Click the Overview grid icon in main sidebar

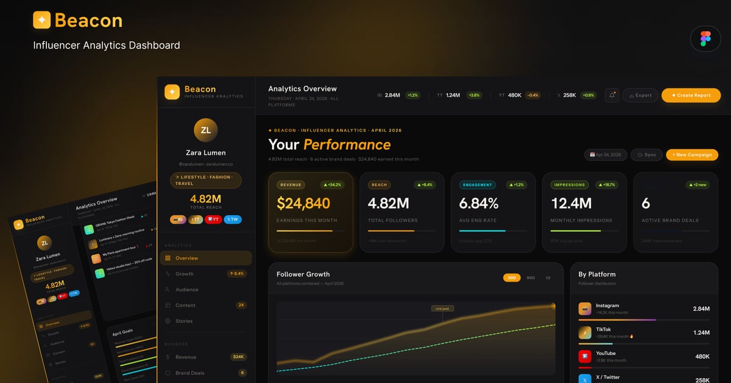tap(168, 258)
